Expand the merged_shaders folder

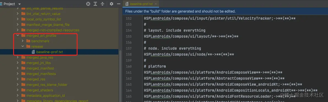coord(18,90)
